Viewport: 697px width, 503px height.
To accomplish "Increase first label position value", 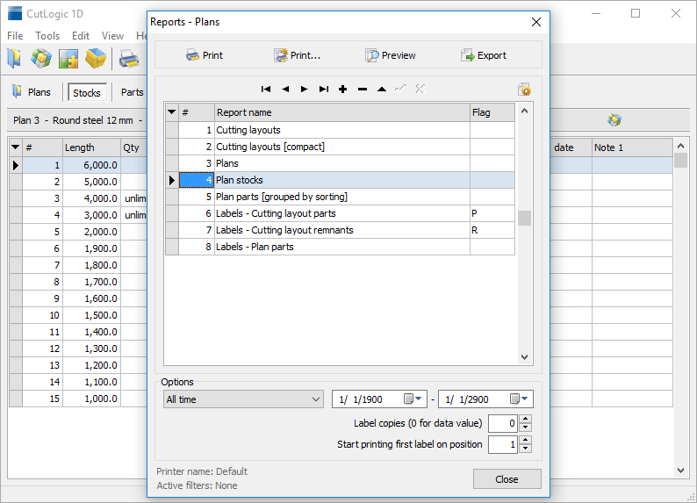I will tap(526, 440).
